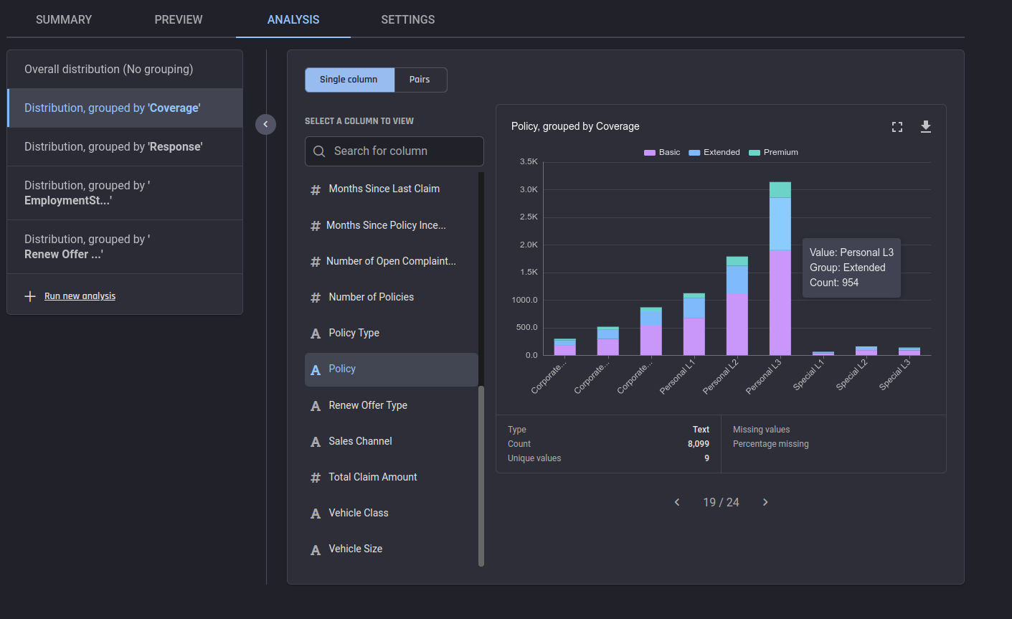
Task: Click the Percentage missing label
Action: pyautogui.click(x=770, y=444)
